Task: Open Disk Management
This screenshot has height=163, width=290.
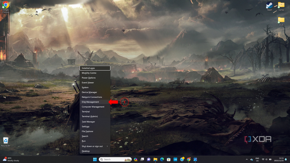Action: tap(95, 102)
